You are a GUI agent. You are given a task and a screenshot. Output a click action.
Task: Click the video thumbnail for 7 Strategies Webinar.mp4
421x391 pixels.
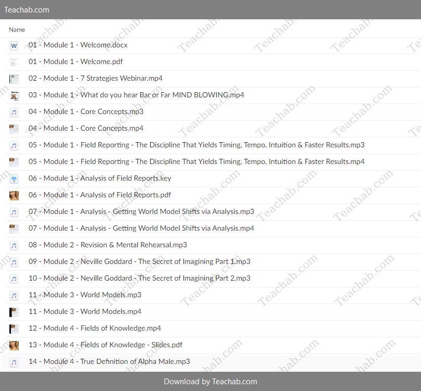pyautogui.click(x=14, y=79)
